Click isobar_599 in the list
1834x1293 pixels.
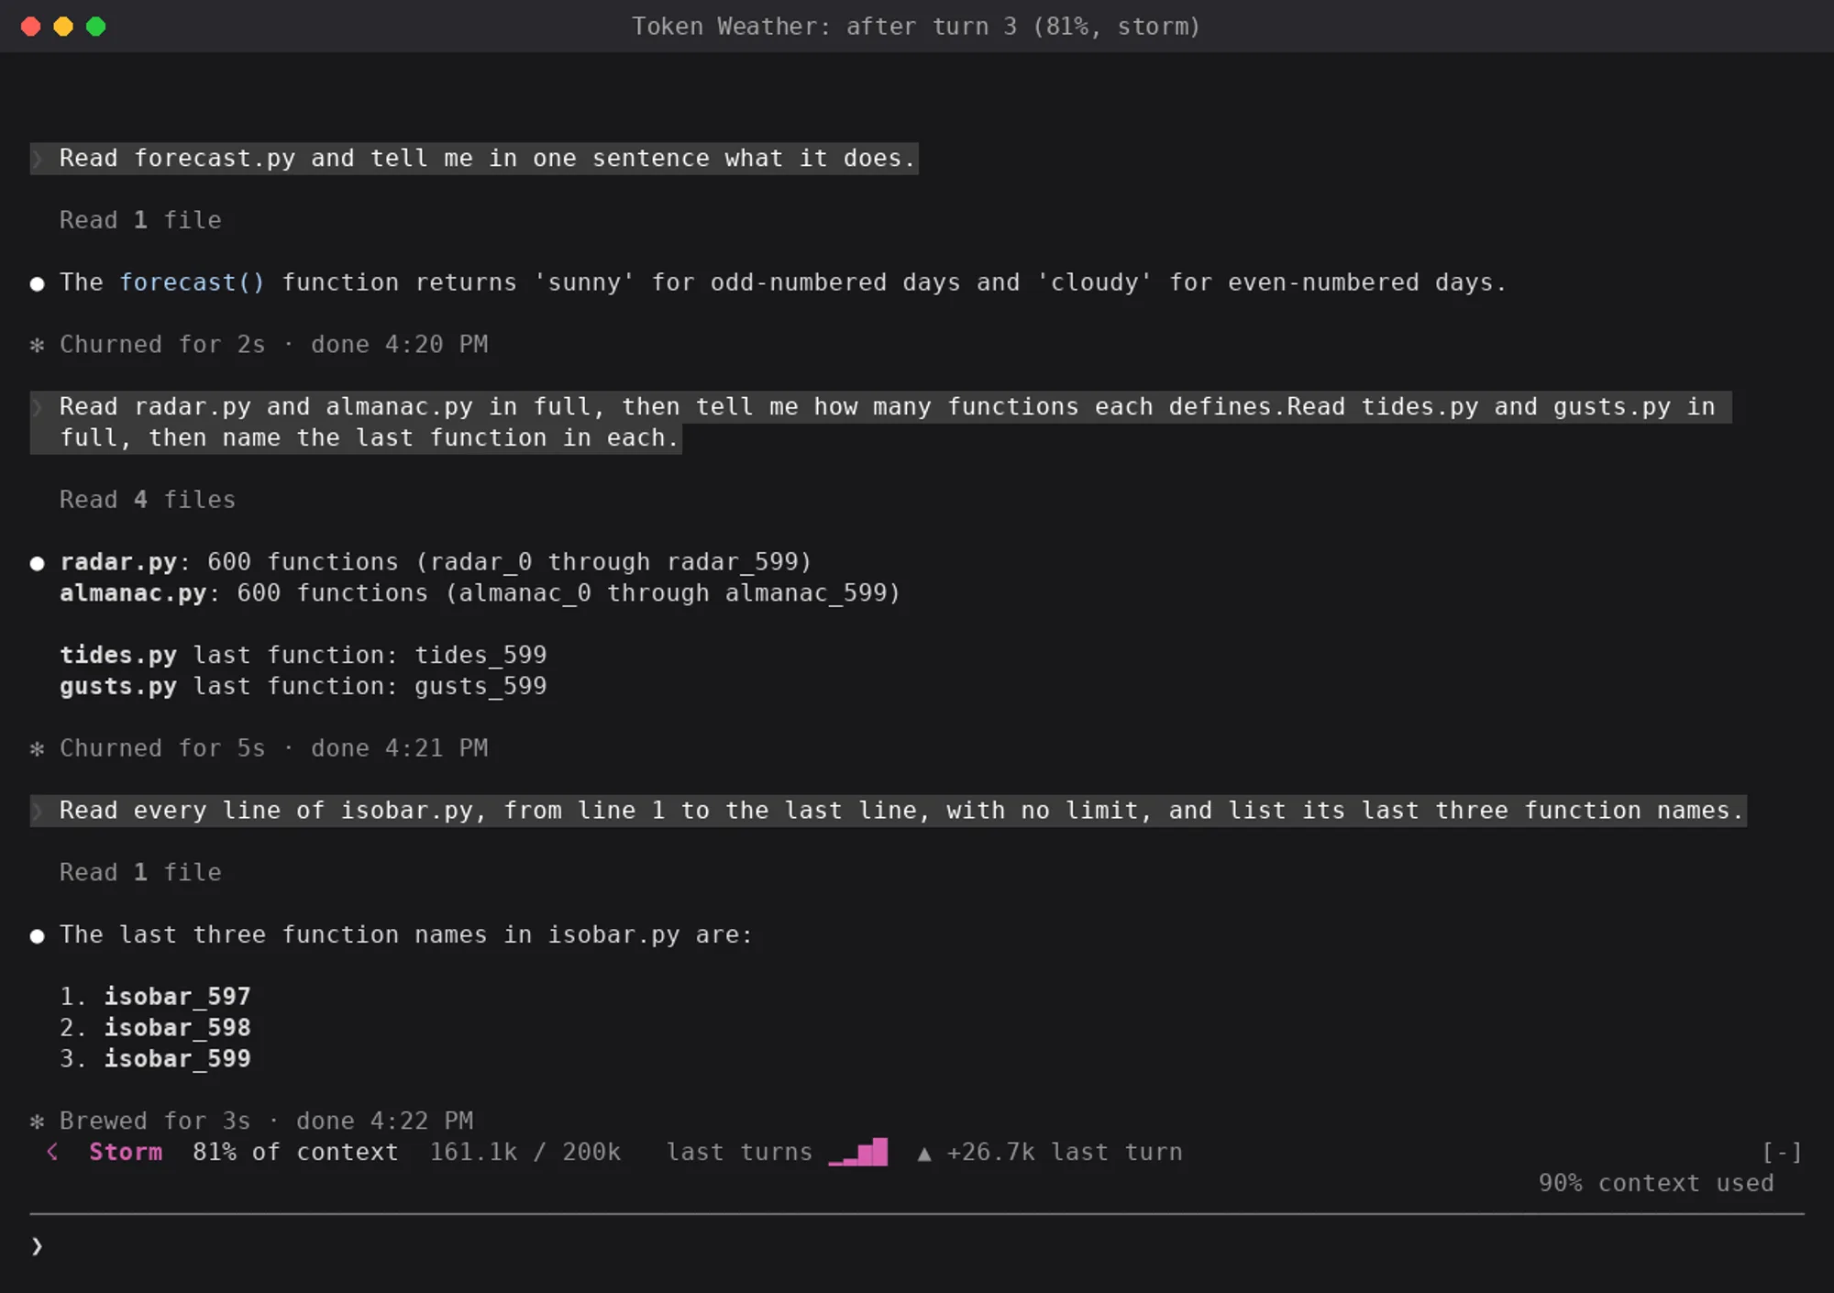(x=177, y=1058)
